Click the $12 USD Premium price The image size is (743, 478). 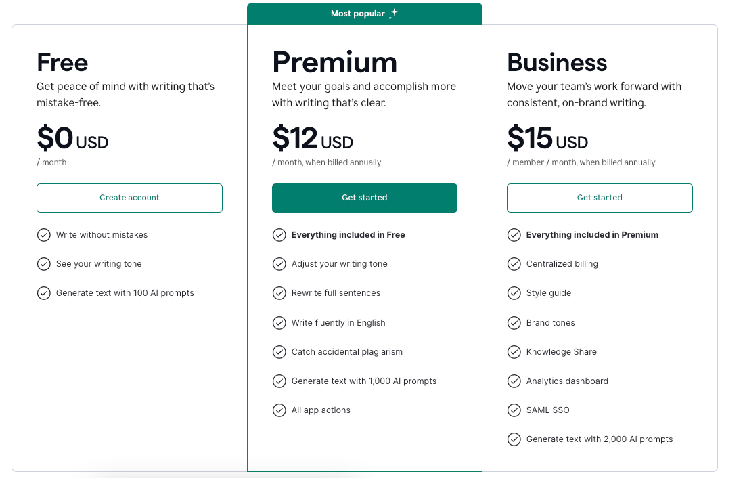(x=312, y=139)
